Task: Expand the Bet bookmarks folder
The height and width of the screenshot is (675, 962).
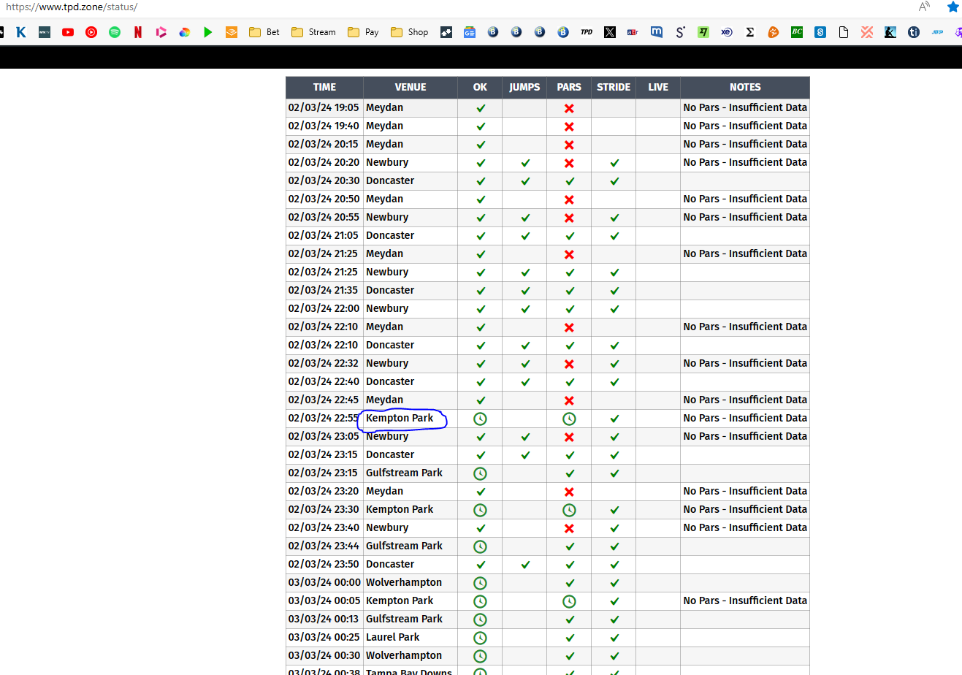Action: (x=264, y=32)
